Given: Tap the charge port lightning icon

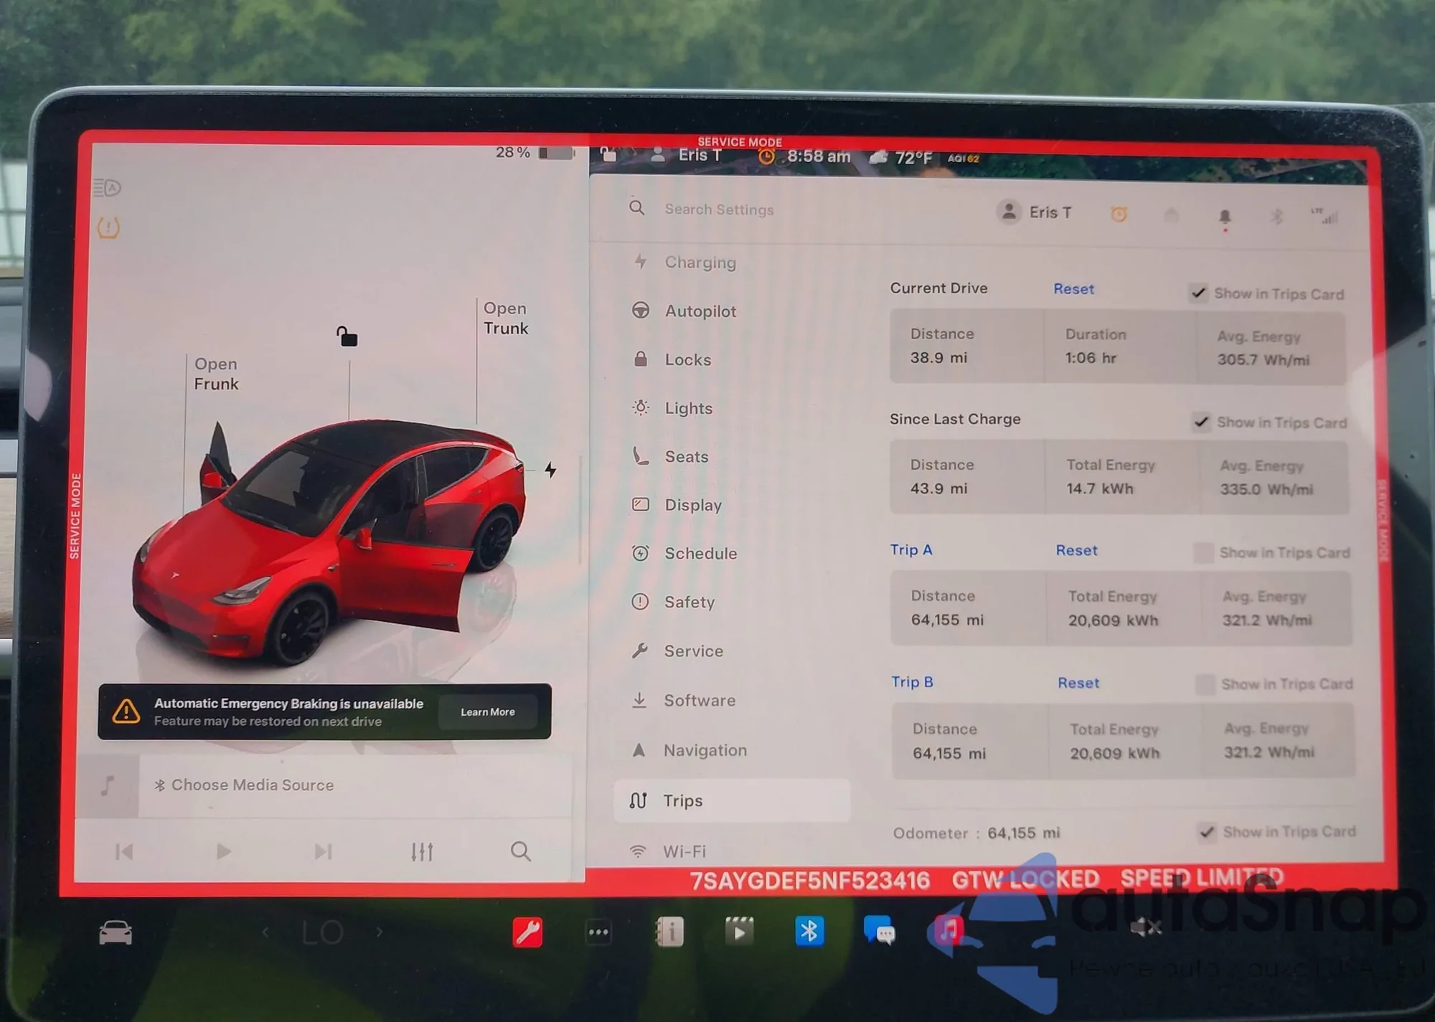Looking at the screenshot, I should pyautogui.click(x=550, y=470).
